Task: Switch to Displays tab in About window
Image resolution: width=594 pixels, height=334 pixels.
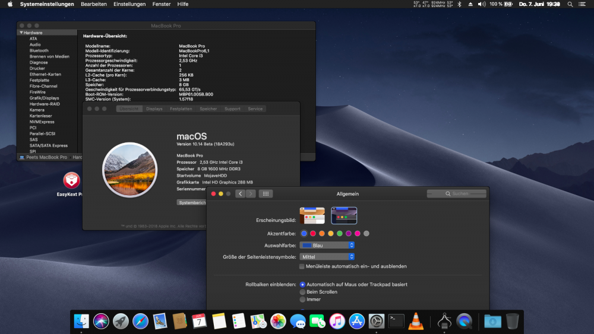Action: point(154,109)
